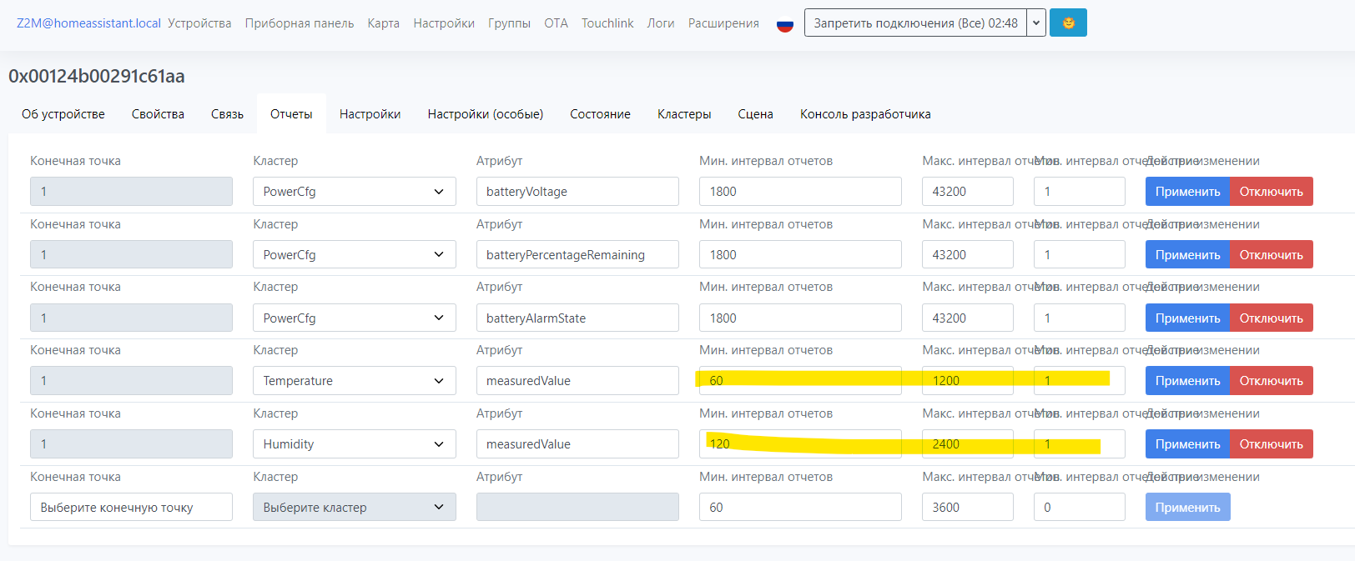This screenshot has width=1355, height=561.
Task: Click Применить in Humidity row
Action: 1187,444
